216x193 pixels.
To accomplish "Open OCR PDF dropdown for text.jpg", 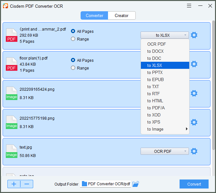I will click(x=164, y=151).
